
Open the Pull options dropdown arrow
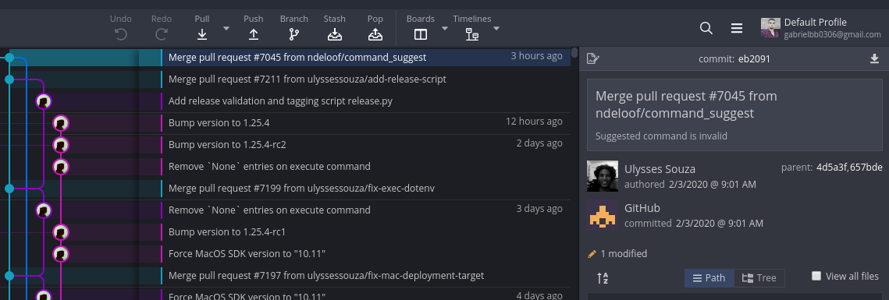coord(226,28)
